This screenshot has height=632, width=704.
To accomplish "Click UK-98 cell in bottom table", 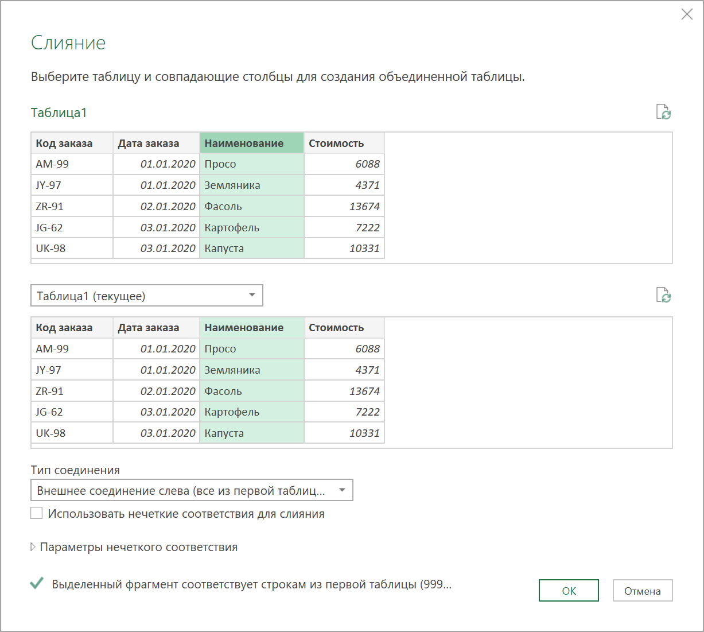I will point(72,433).
